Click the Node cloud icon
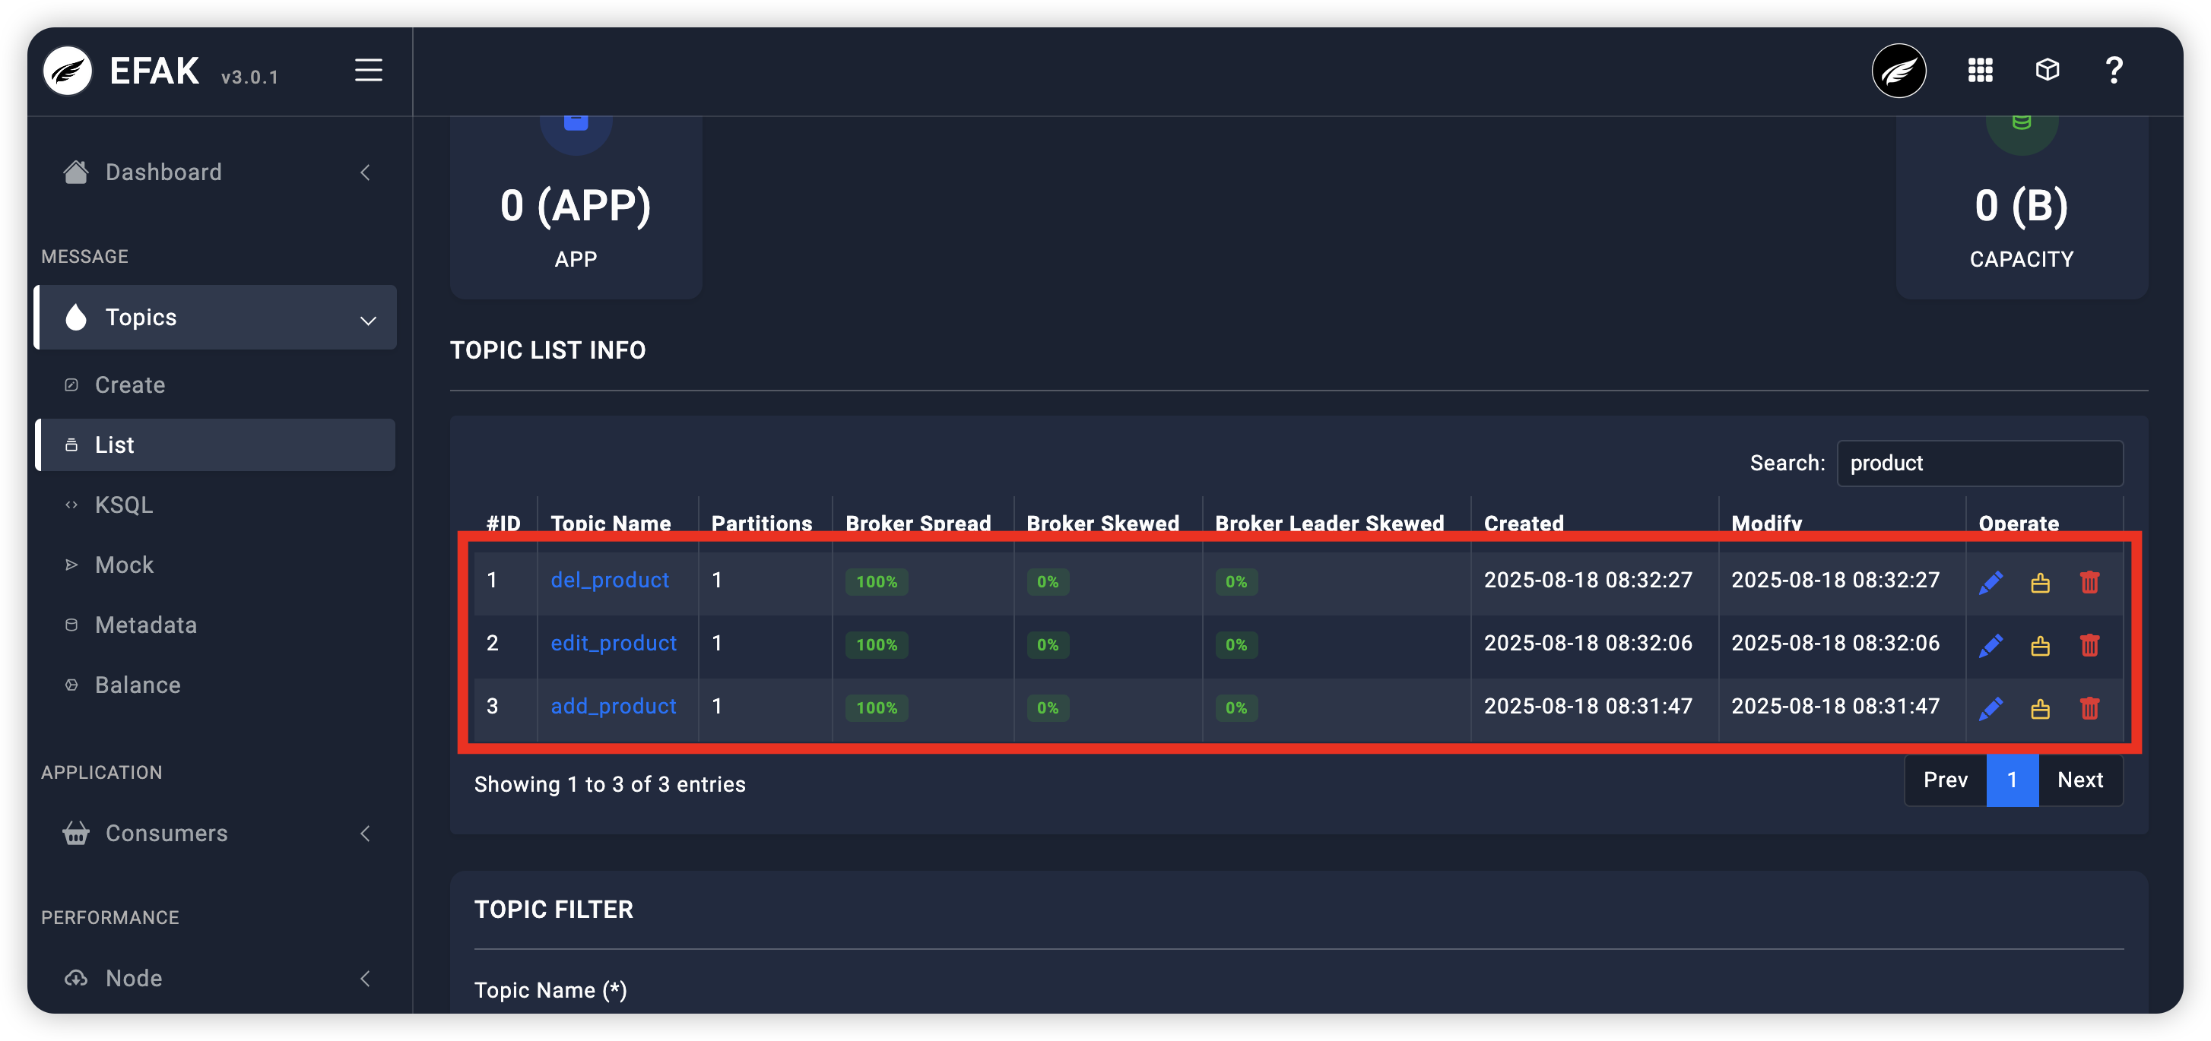2211x1041 pixels. pos(75,979)
